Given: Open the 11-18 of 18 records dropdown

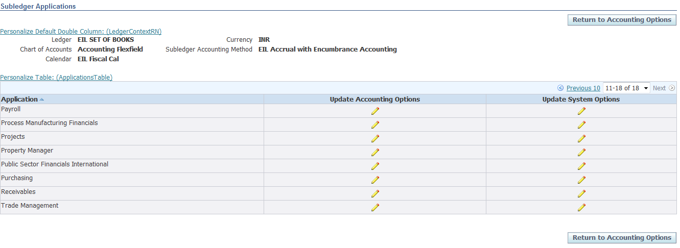Looking at the screenshot, I should pyautogui.click(x=626, y=88).
